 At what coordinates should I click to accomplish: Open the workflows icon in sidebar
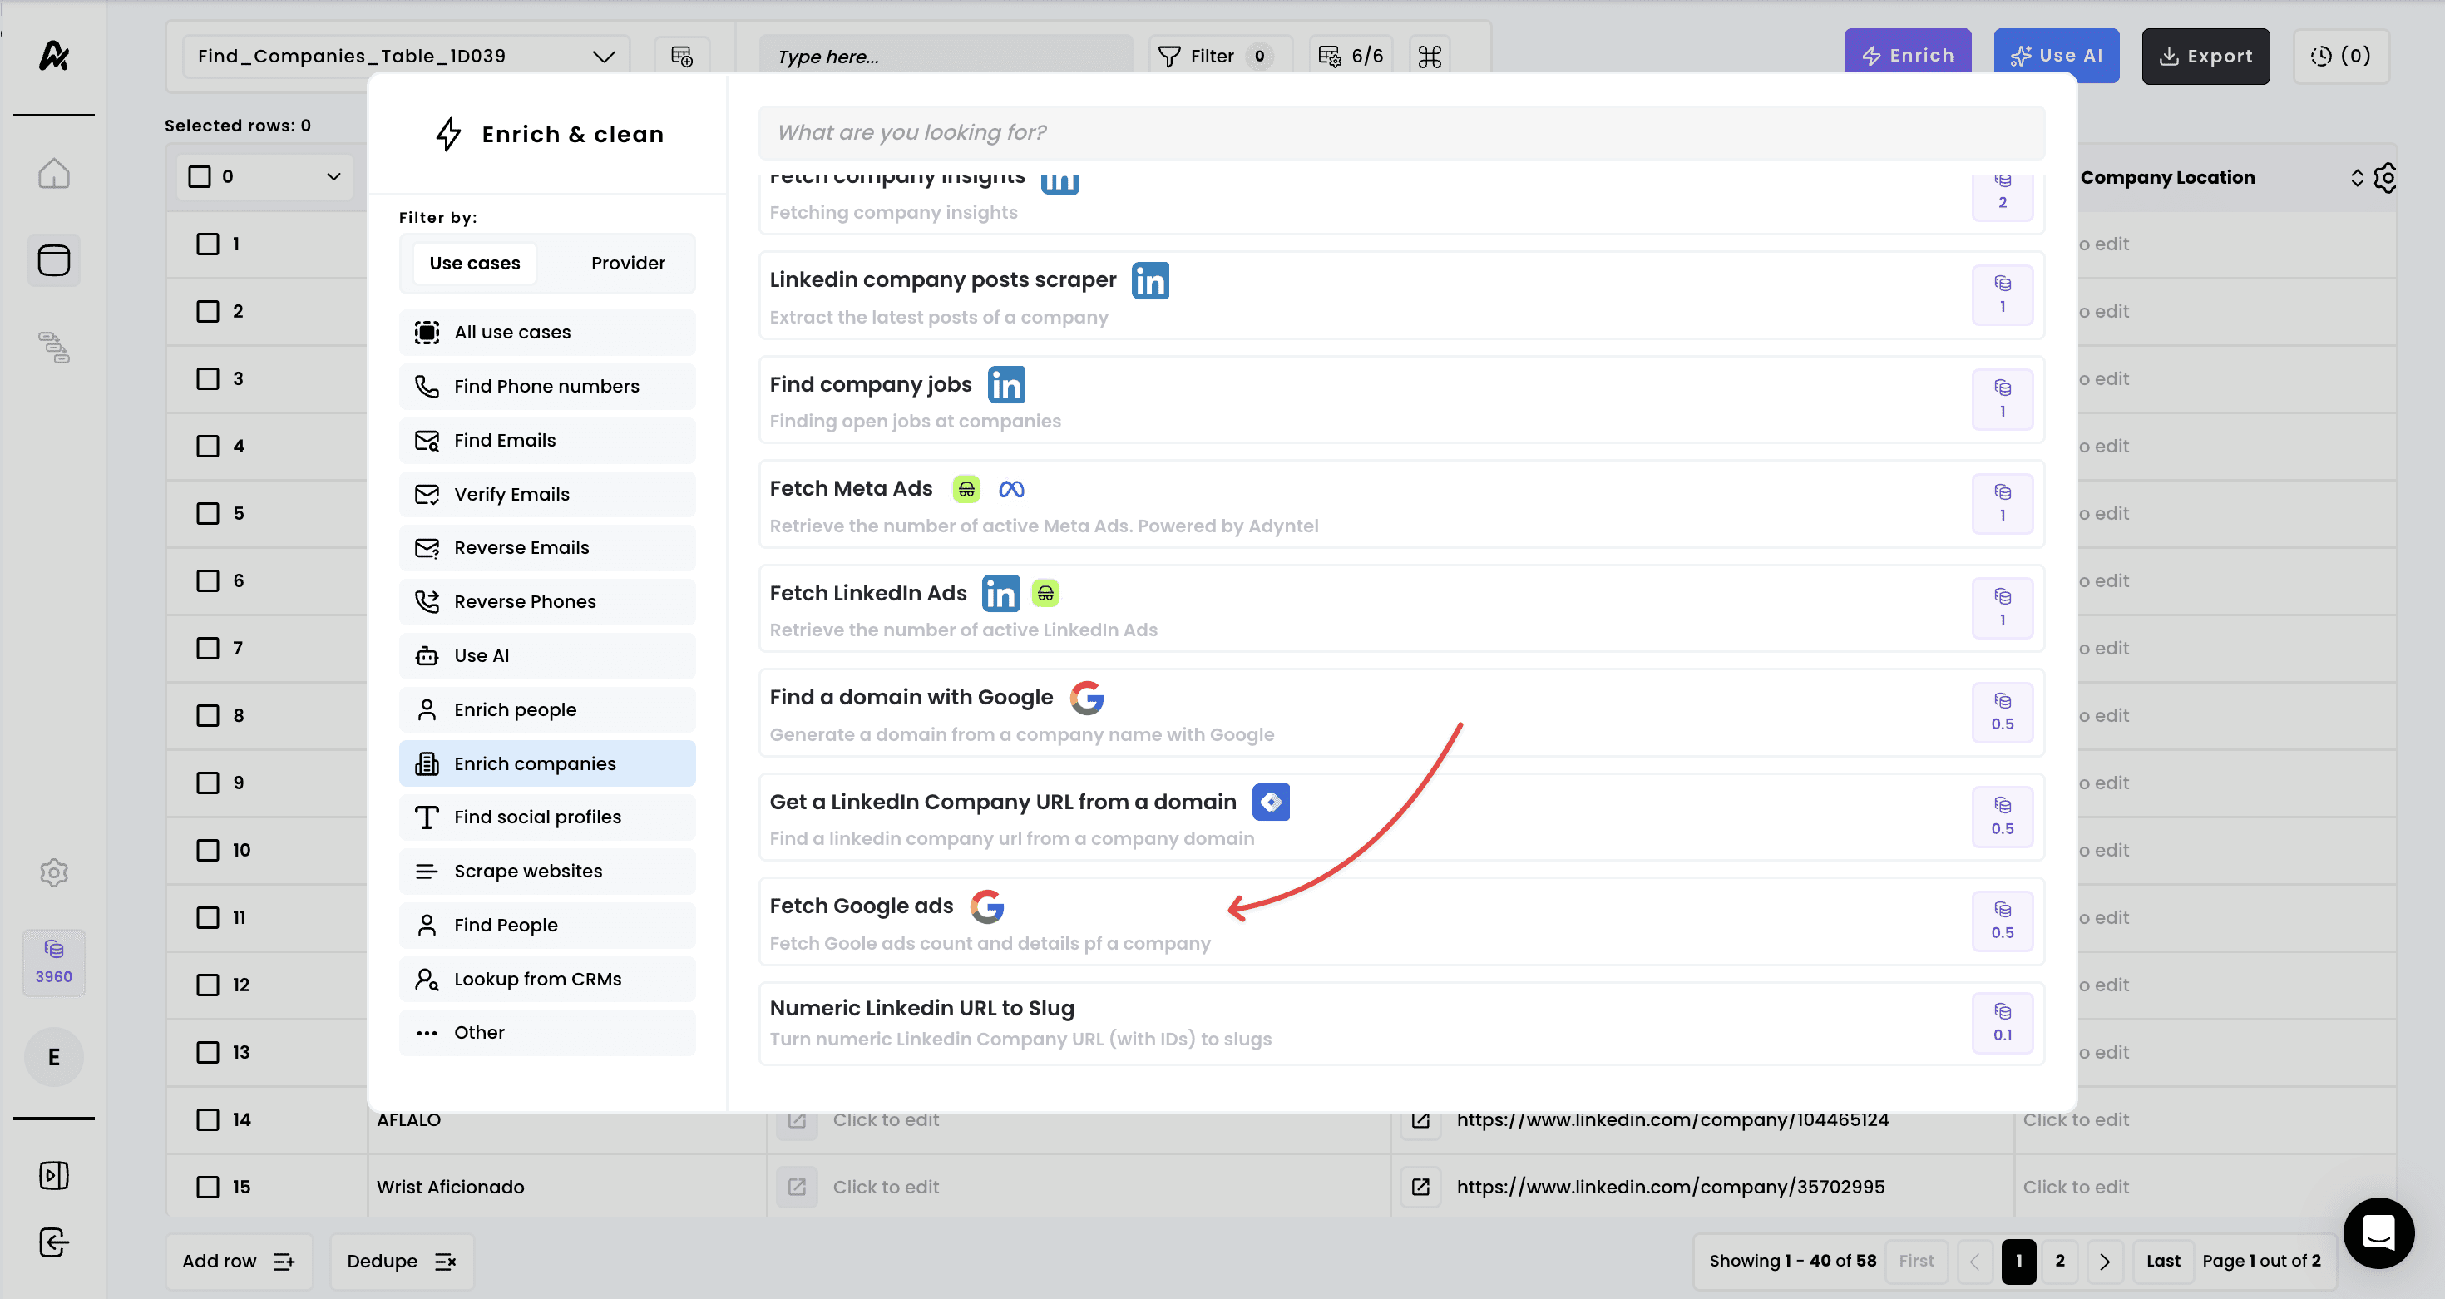[x=53, y=348]
